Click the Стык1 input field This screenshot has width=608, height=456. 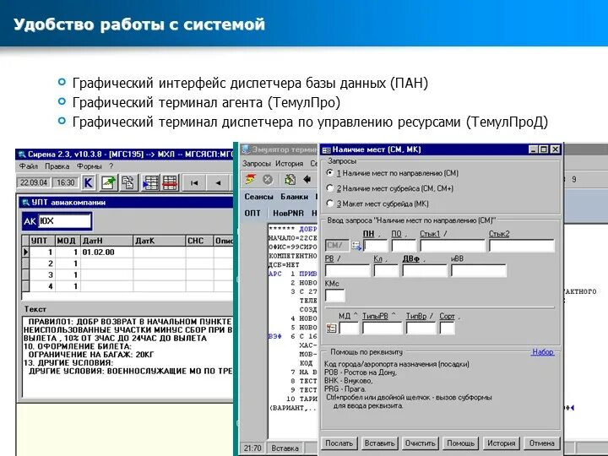453,246
